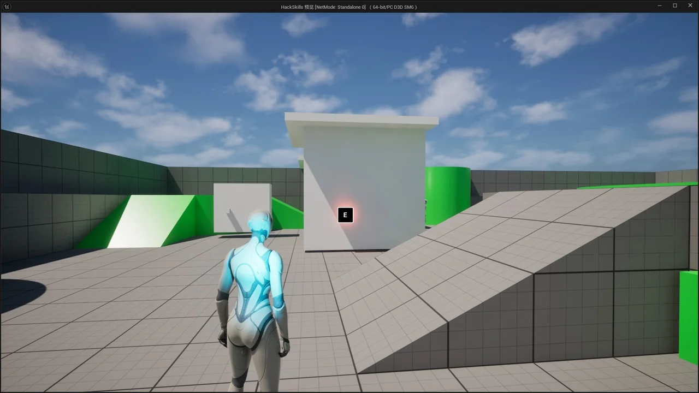Click the glowing E interaction prompt
This screenshot has width=699, height=393.
pos(345,215)
